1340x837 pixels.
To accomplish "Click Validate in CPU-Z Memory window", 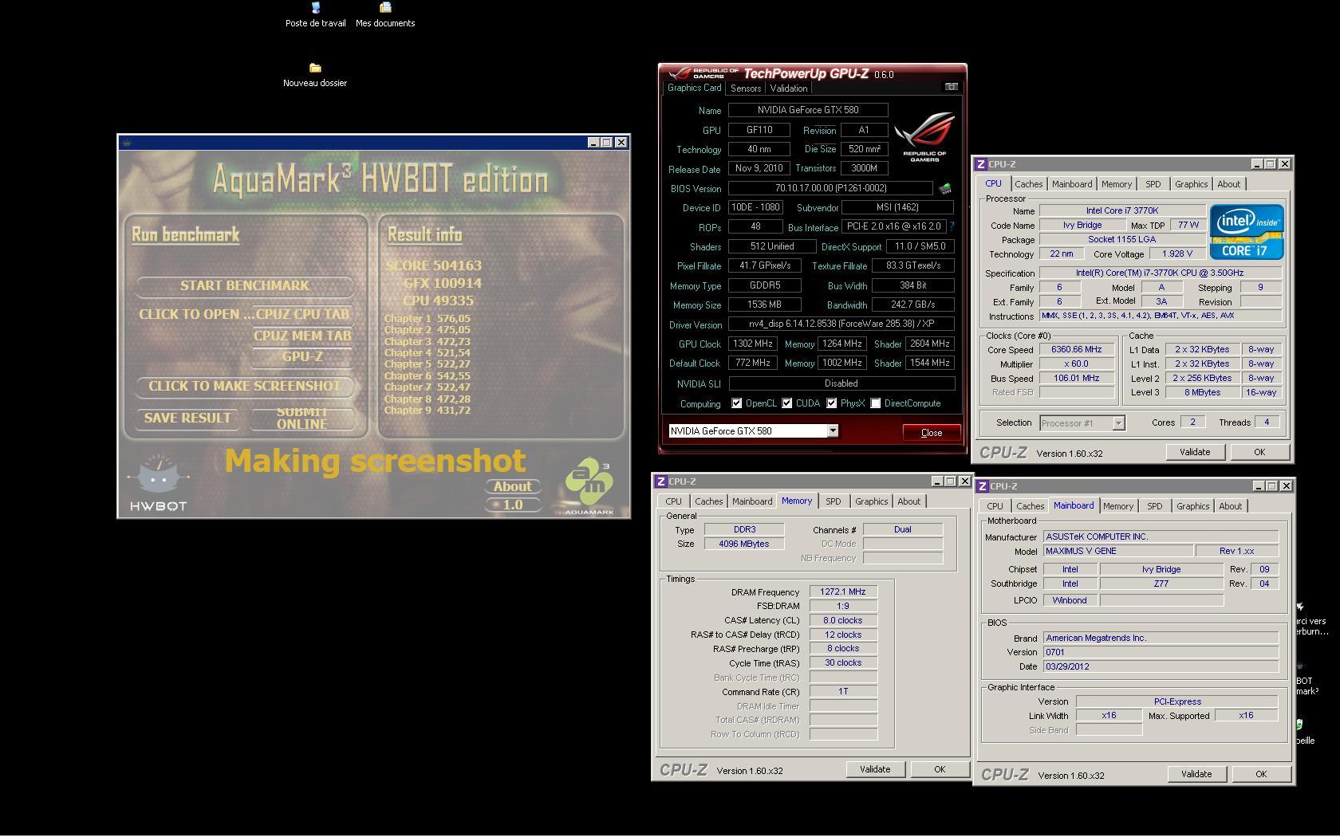I will click(x=874, y=769).
